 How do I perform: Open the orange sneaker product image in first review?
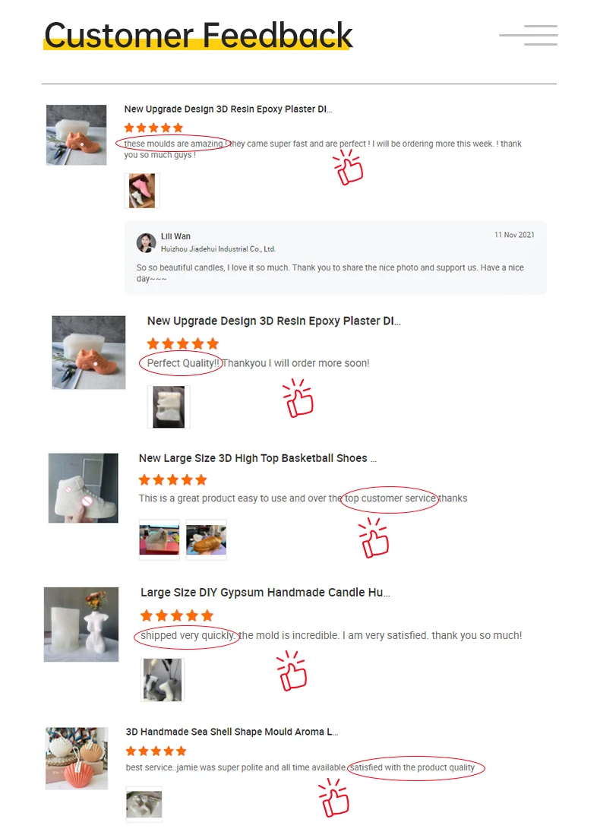click(x=76, y=134)
